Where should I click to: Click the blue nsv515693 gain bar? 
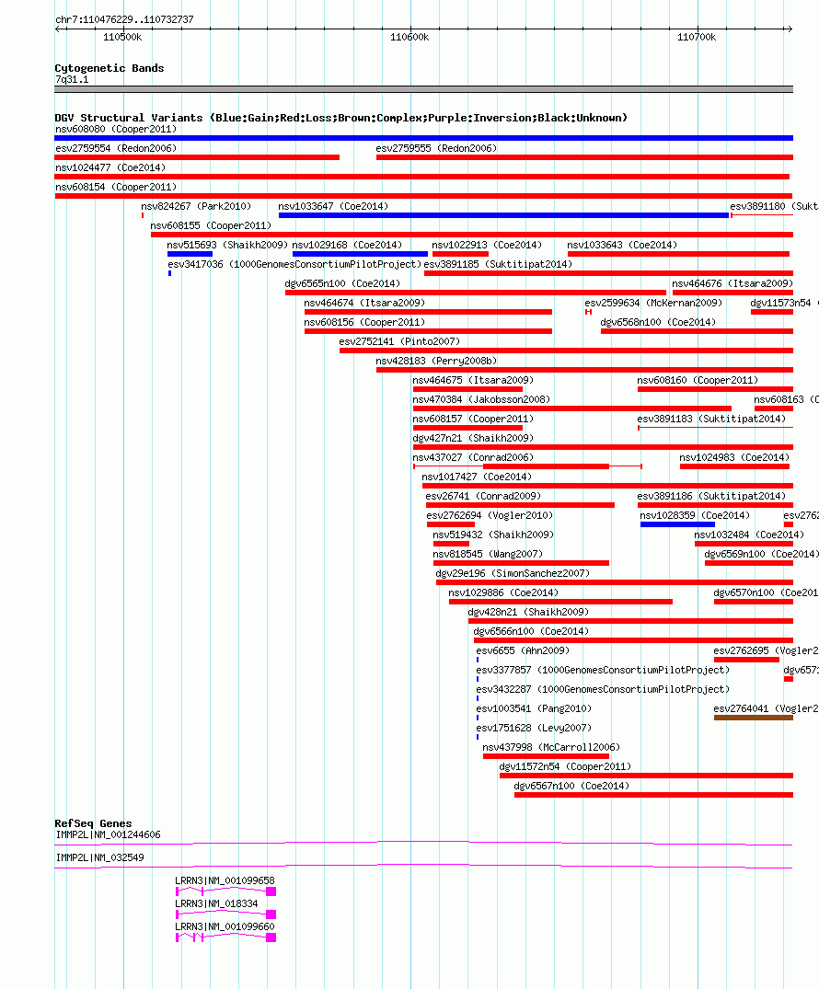click(190, 254)
